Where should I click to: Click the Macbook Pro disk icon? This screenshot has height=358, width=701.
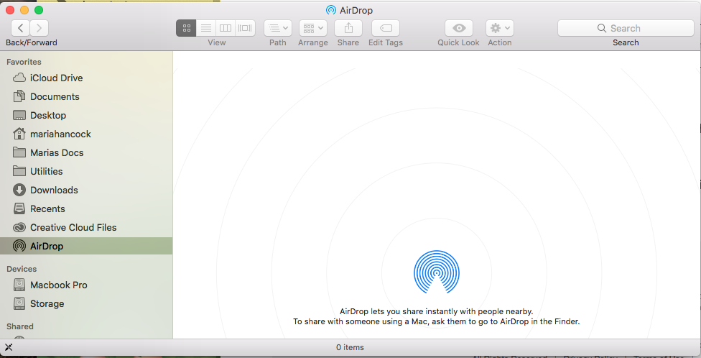[x=19, y=285]
